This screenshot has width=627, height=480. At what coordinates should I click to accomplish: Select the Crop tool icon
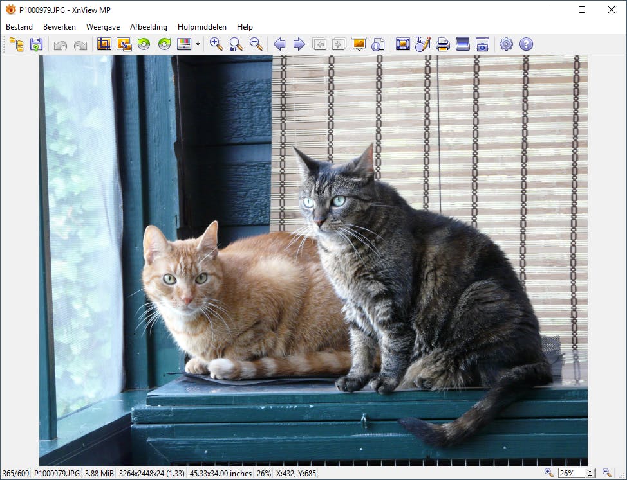[x=104, y=44]
